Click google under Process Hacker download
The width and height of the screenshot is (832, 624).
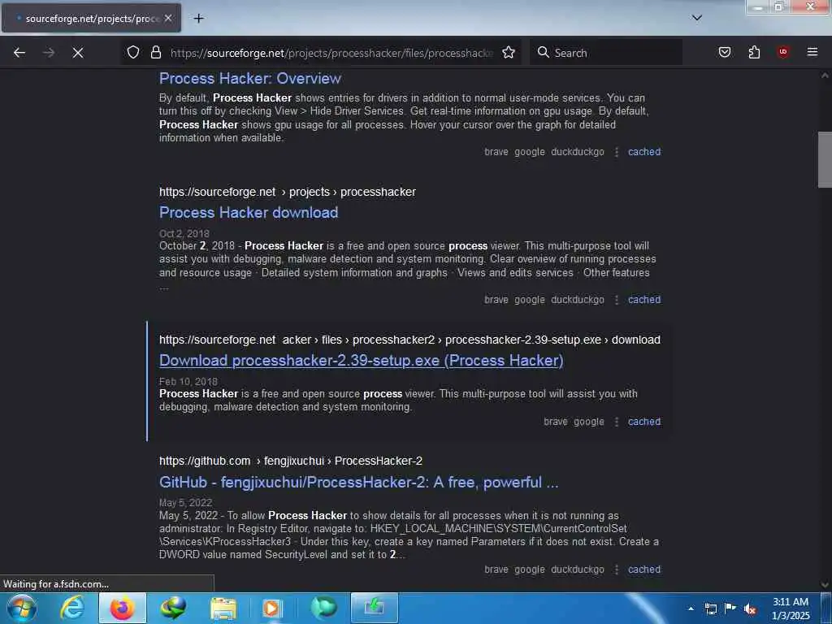coord(530,299)
